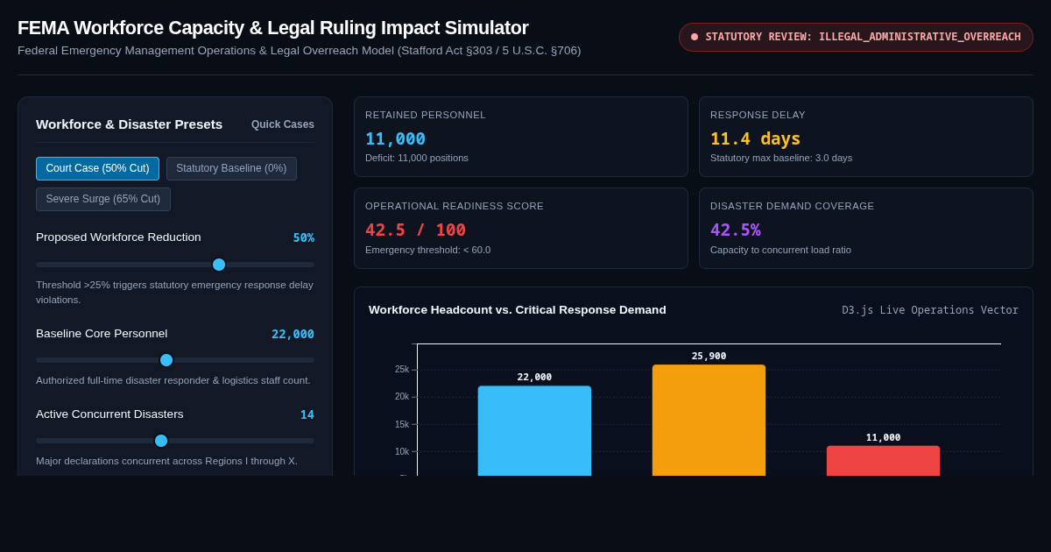Image resolution: width=1051 pixels, height=552 pixels.
Task: Click the Response Delay value 11.4 days
Action: click(755, 138)
